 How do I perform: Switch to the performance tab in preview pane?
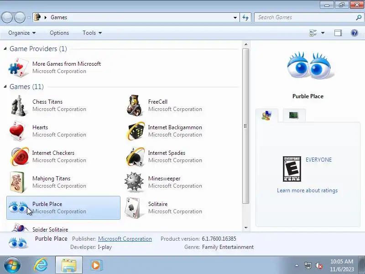point(294,115)
